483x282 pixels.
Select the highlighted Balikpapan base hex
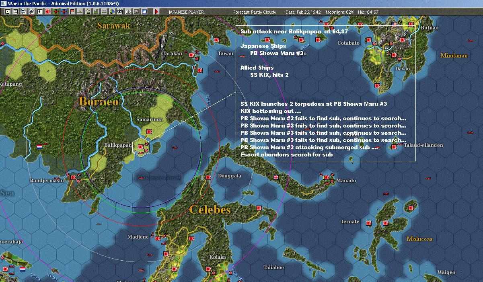click(141, 148)
